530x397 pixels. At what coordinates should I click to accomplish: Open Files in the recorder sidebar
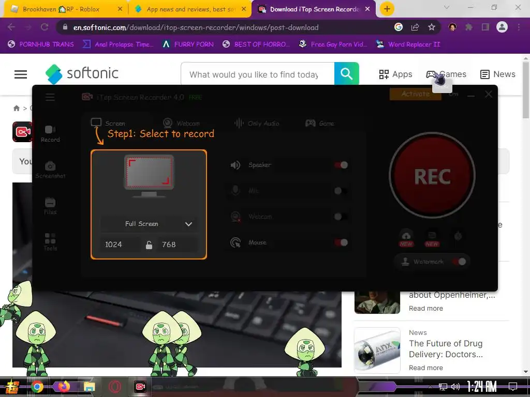50,206
